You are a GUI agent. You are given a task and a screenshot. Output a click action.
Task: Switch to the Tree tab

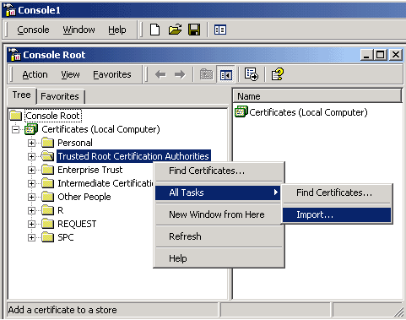point(21,95)
